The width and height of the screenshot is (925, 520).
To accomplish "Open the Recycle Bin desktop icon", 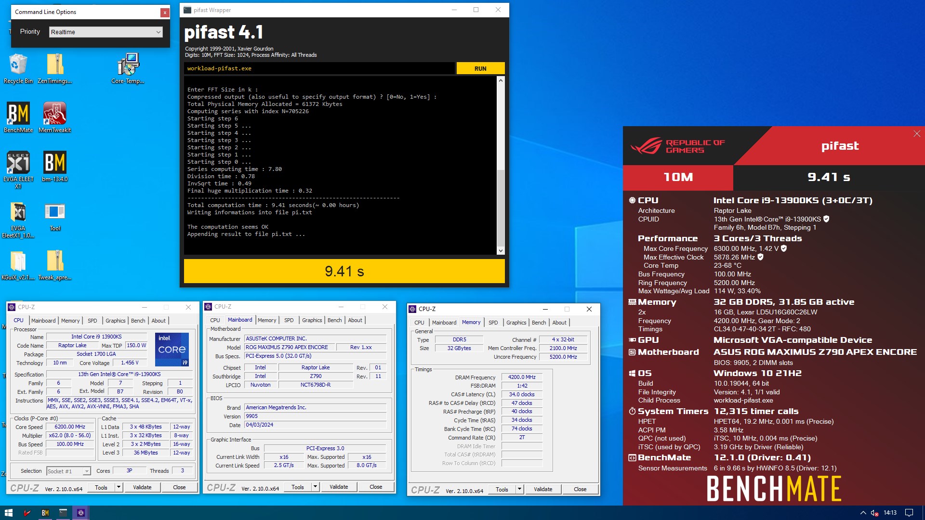I will pyautogui.click(x=18, y=68).
